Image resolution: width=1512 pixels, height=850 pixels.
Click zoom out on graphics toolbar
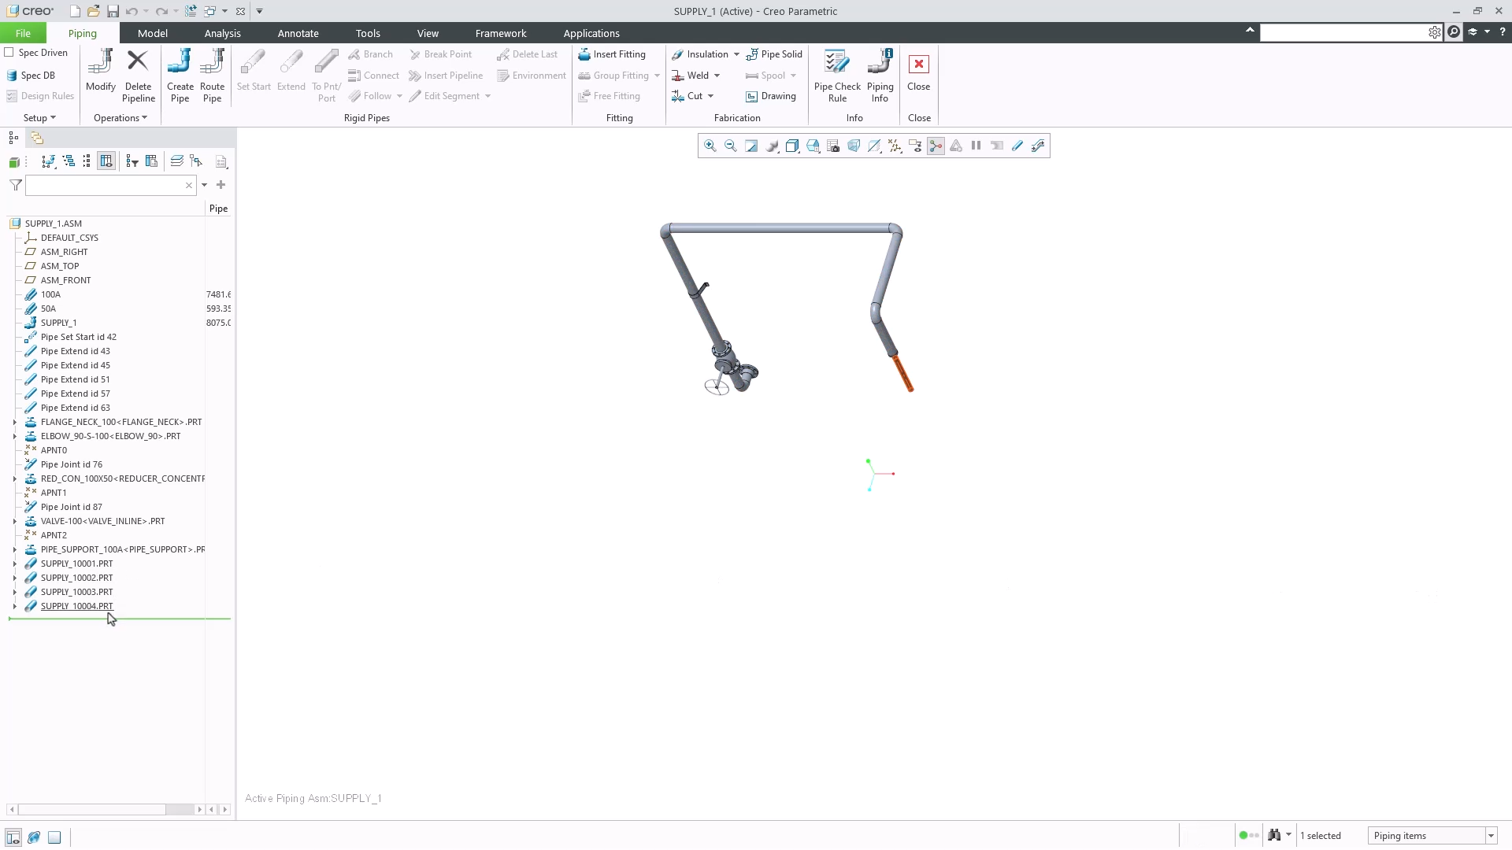click(730, 146)
